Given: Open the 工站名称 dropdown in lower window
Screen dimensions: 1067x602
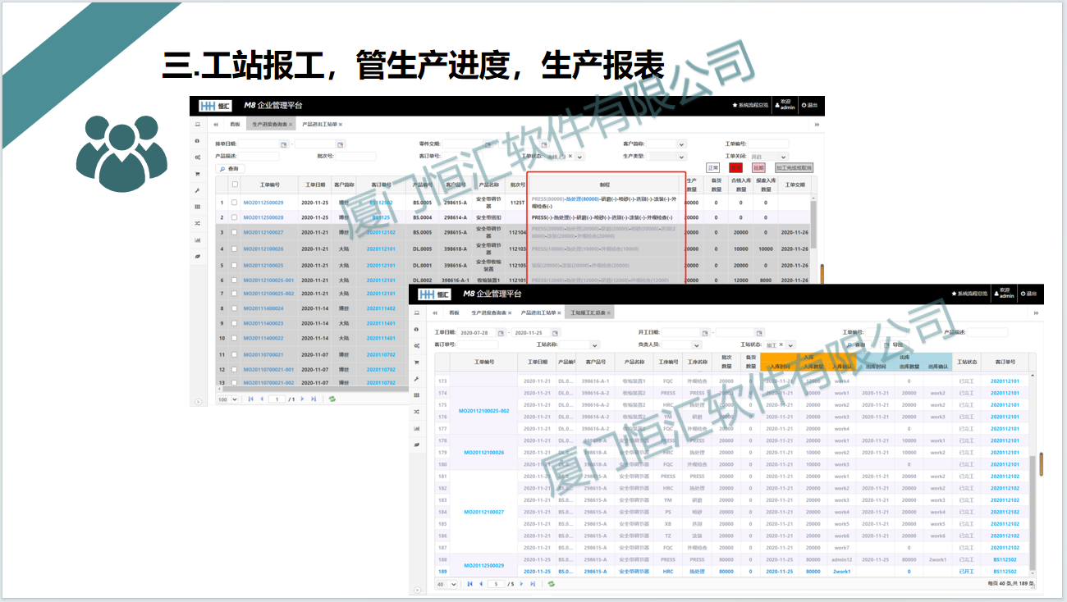Looking at the screenshot, I should pos(595,345).
